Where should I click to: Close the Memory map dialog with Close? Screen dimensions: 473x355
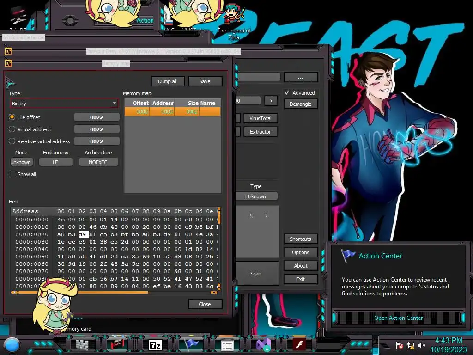click(x=205, y=304)
